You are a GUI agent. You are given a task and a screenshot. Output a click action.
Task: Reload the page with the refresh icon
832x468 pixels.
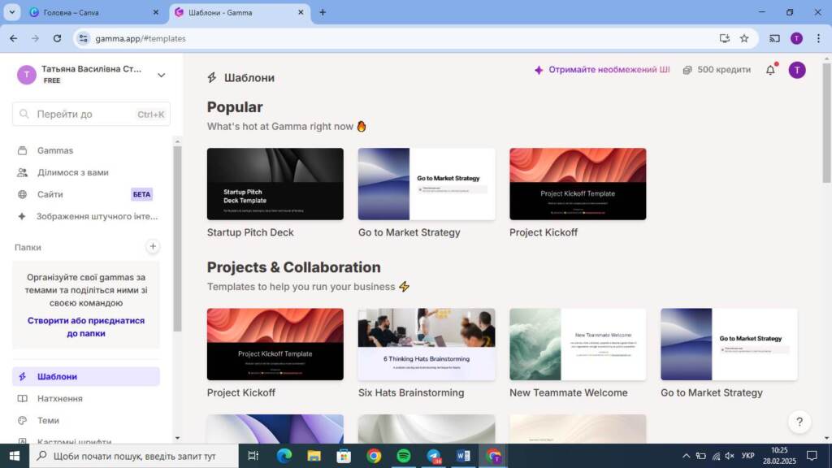click(57, 38)
